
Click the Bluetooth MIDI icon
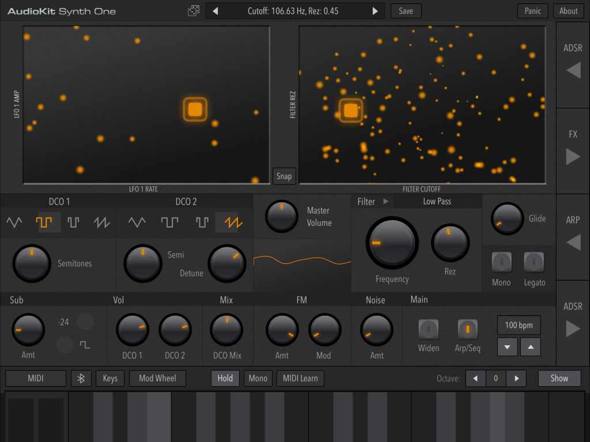tap(81, 379)
